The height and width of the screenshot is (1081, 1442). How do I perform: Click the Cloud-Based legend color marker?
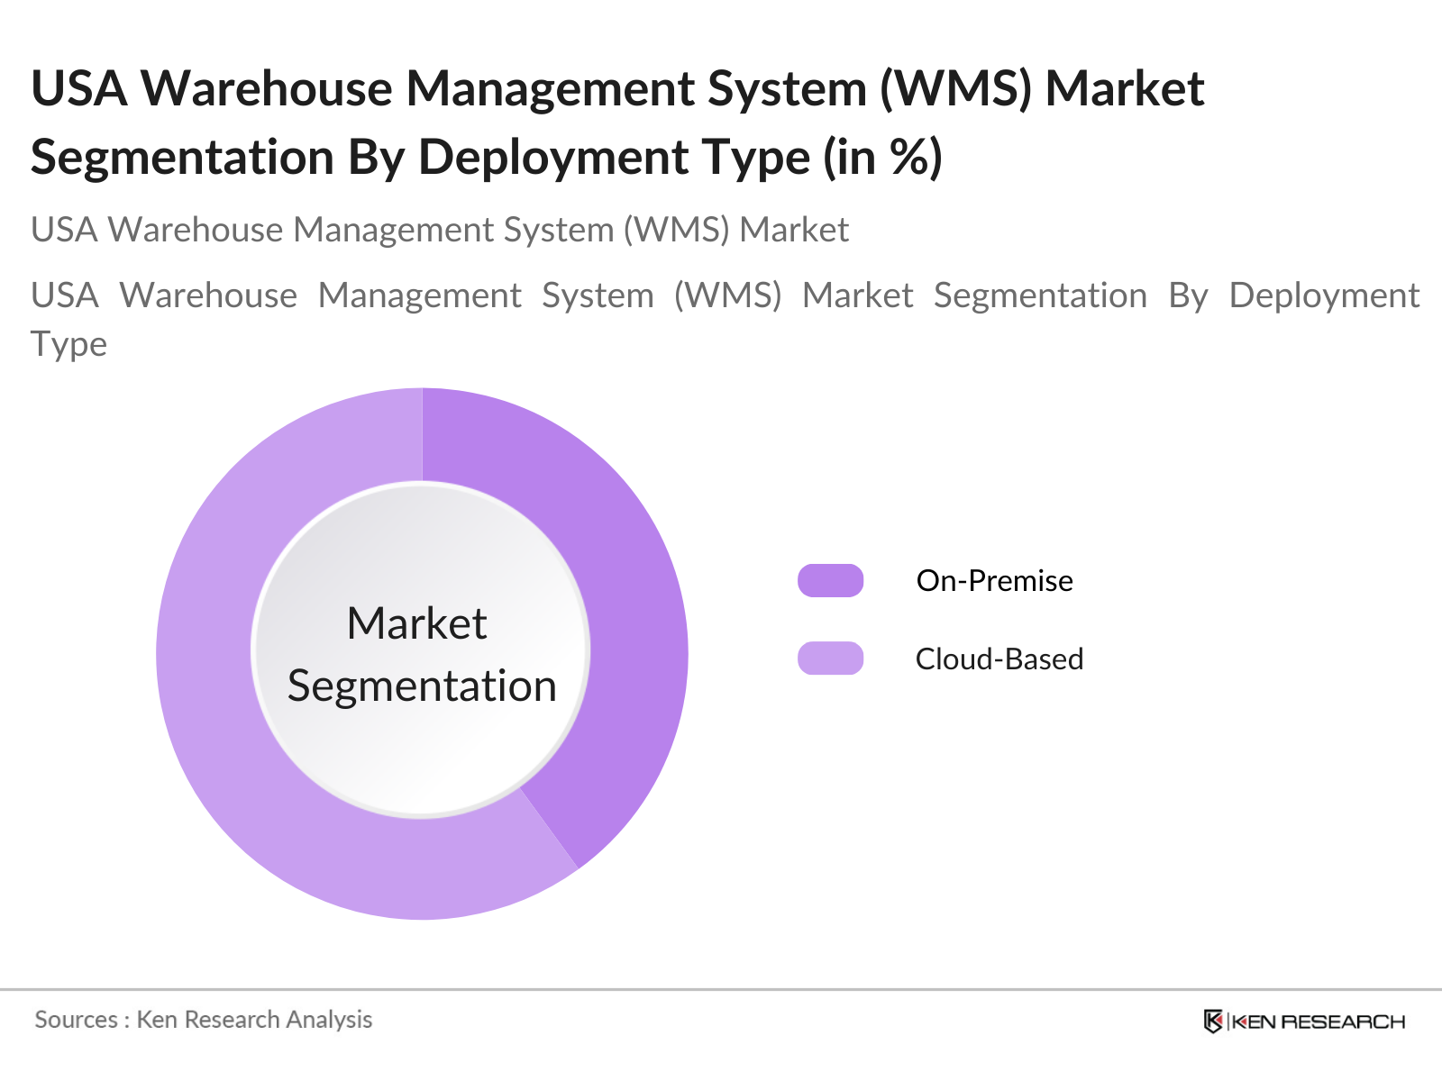[830, 659]
